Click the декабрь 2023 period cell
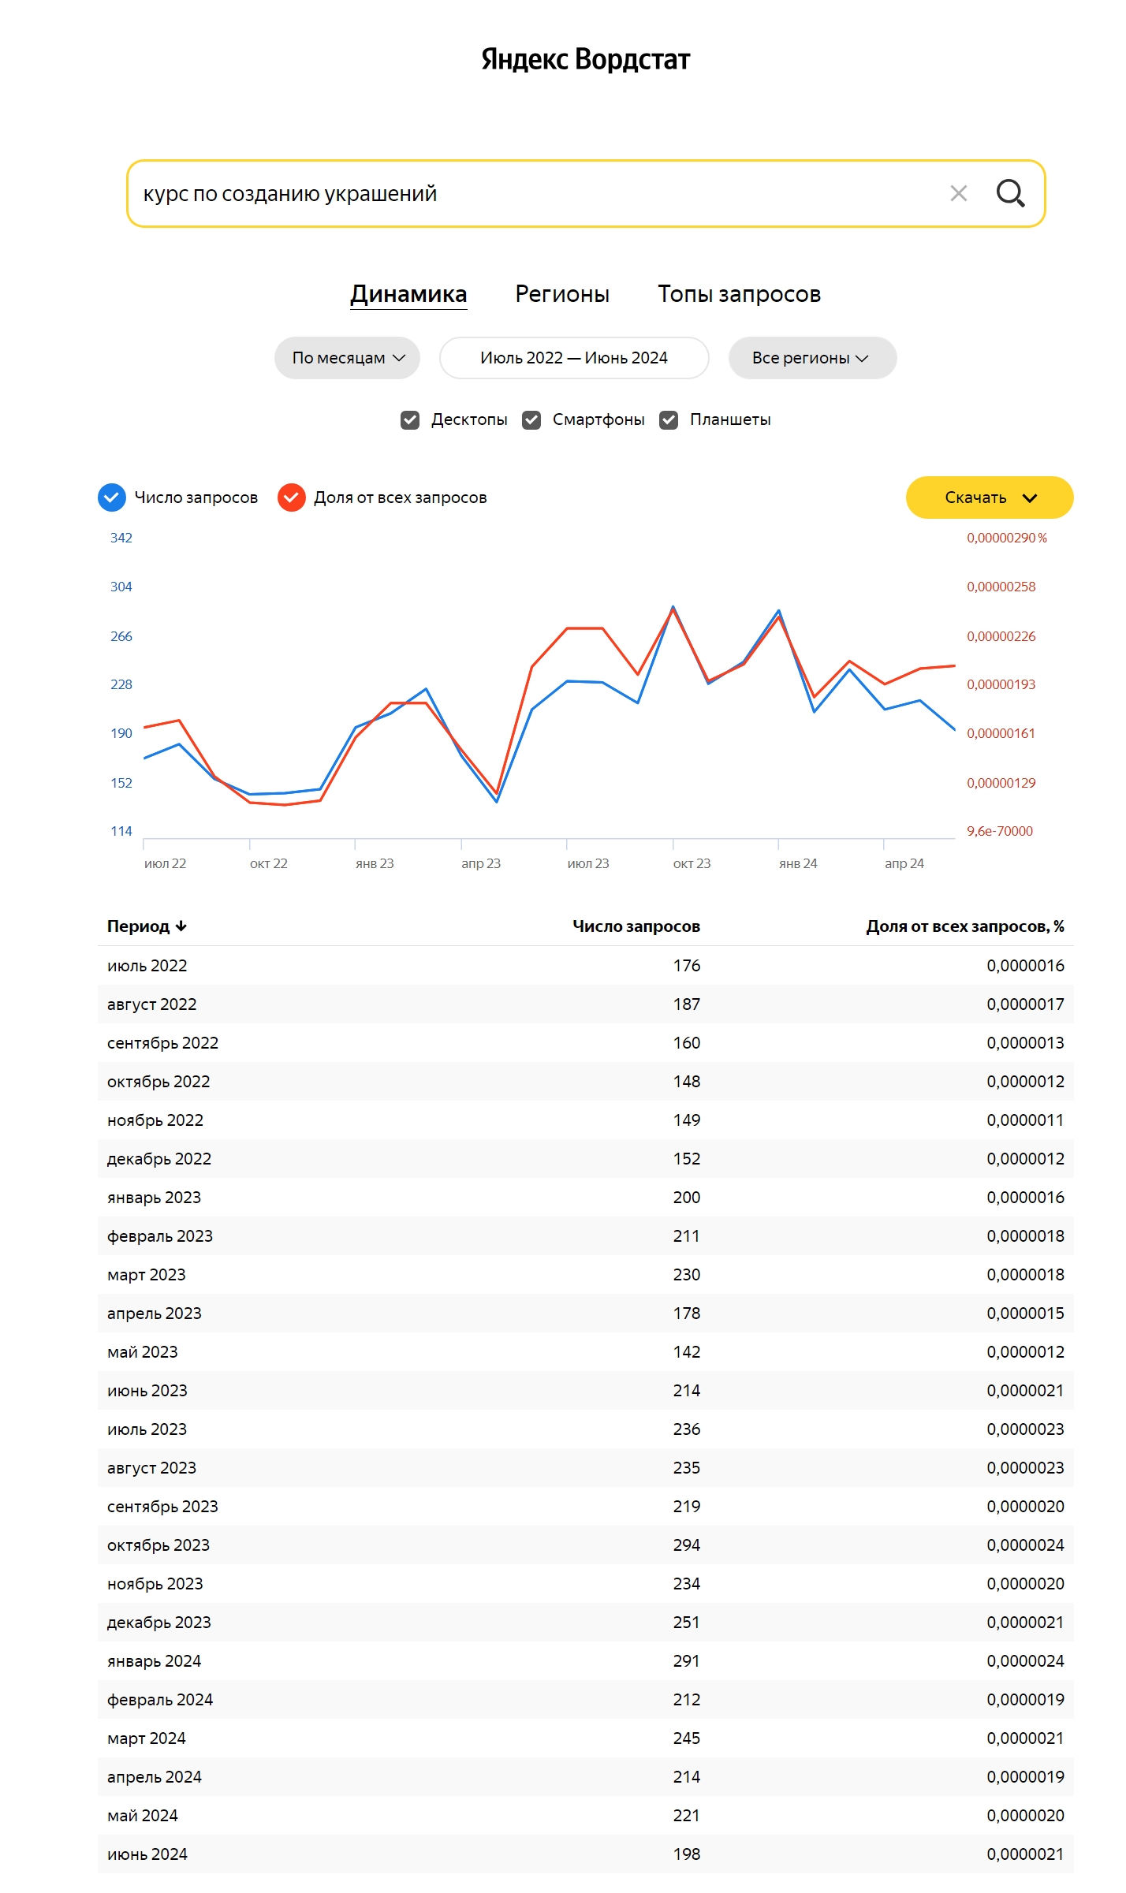This screenshot has height=1893, width=1126. (x=159, y=1623)
